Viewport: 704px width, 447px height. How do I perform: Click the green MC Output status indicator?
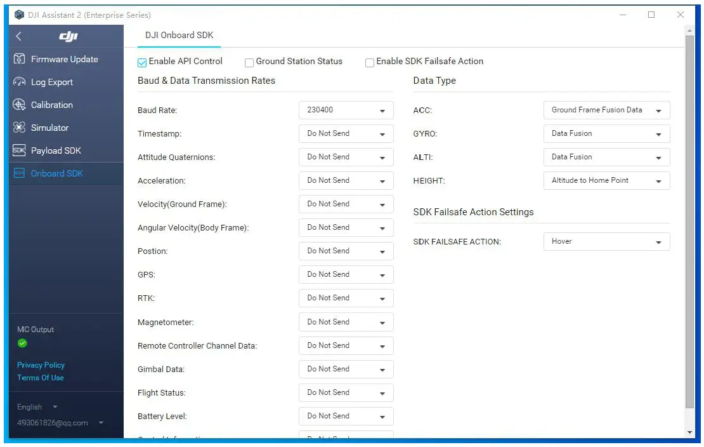point(22,344)
